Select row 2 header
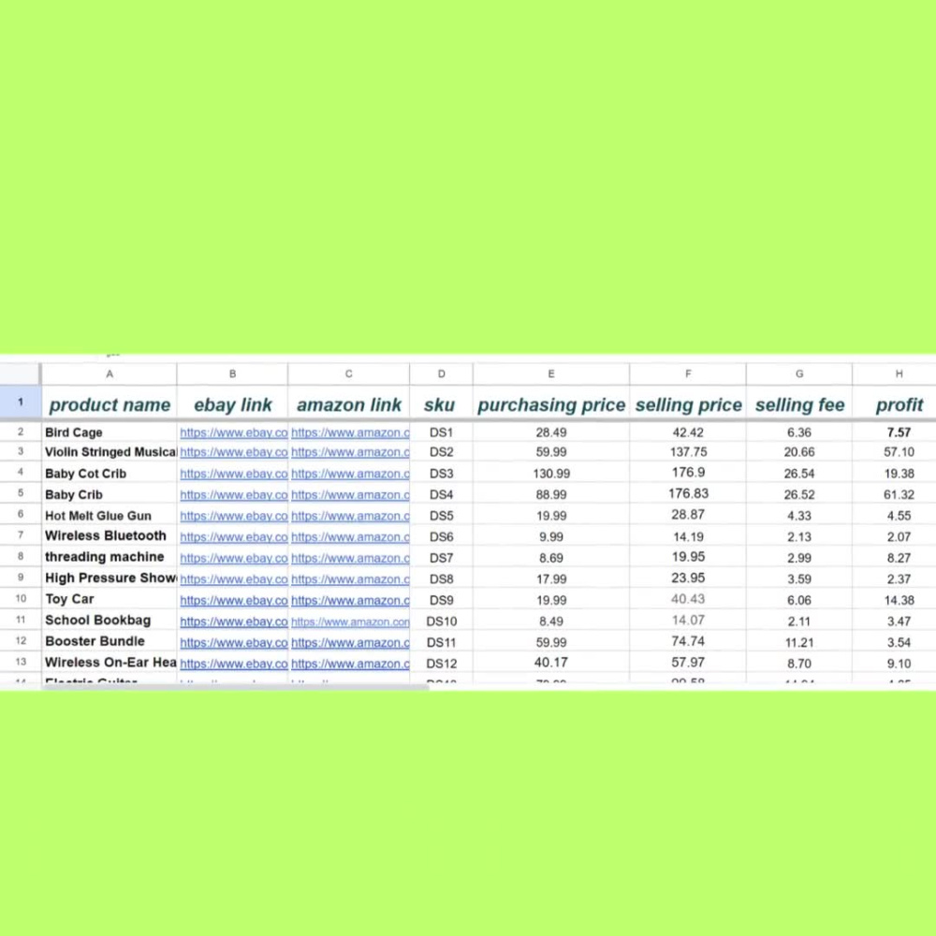The image size is (936, 936). pyautogui.click(x=20, y=431)
